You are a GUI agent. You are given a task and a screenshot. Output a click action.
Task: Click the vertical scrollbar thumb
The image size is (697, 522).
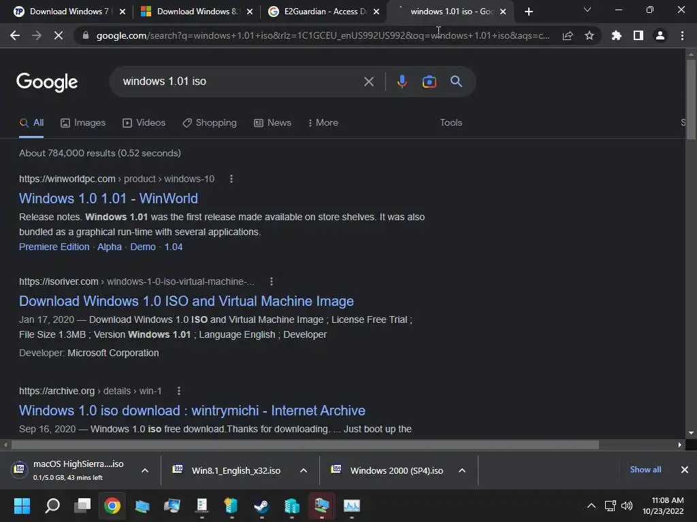(691, 99)
